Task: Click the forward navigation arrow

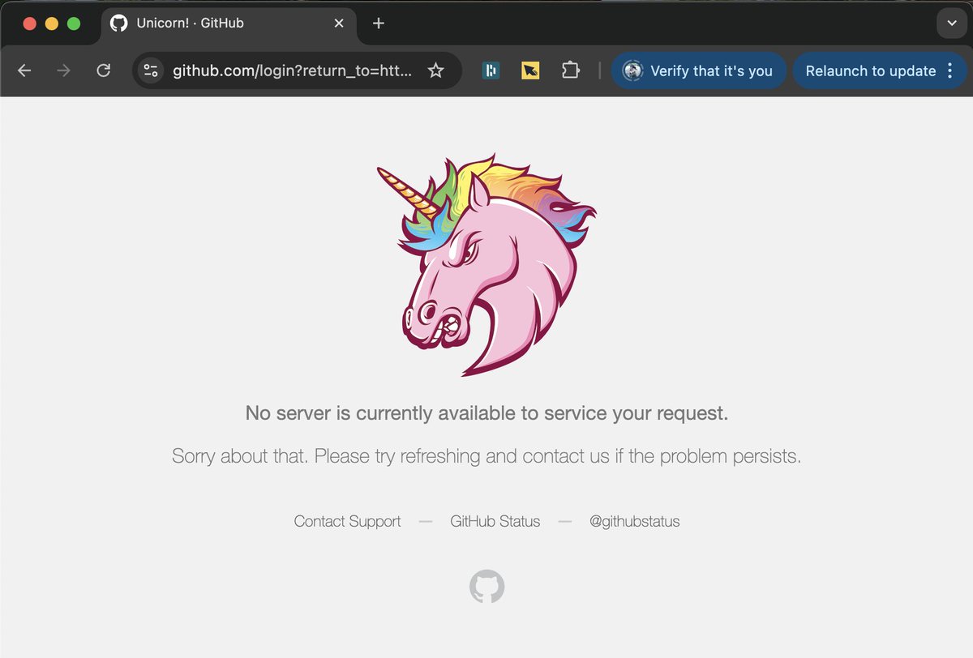Action: (64, 70)
